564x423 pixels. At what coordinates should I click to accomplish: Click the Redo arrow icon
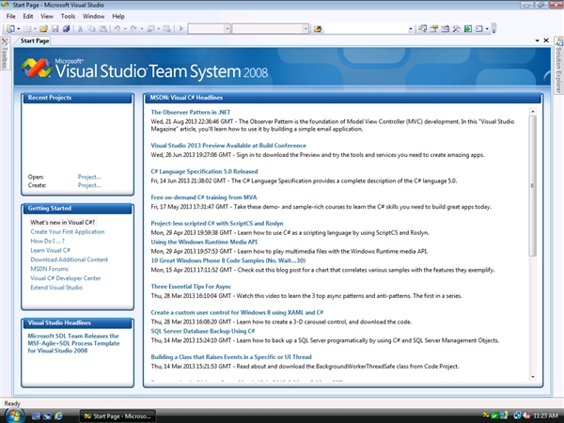click(133, 29)
